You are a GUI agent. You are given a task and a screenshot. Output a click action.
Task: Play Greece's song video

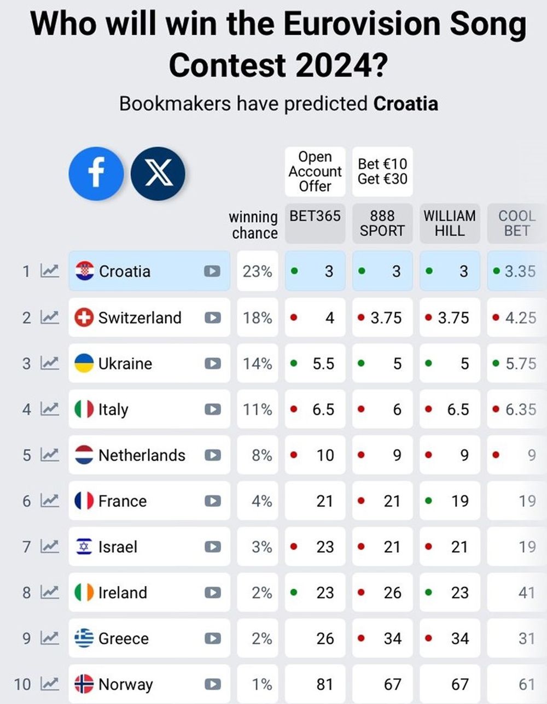(x=212, y=638)
